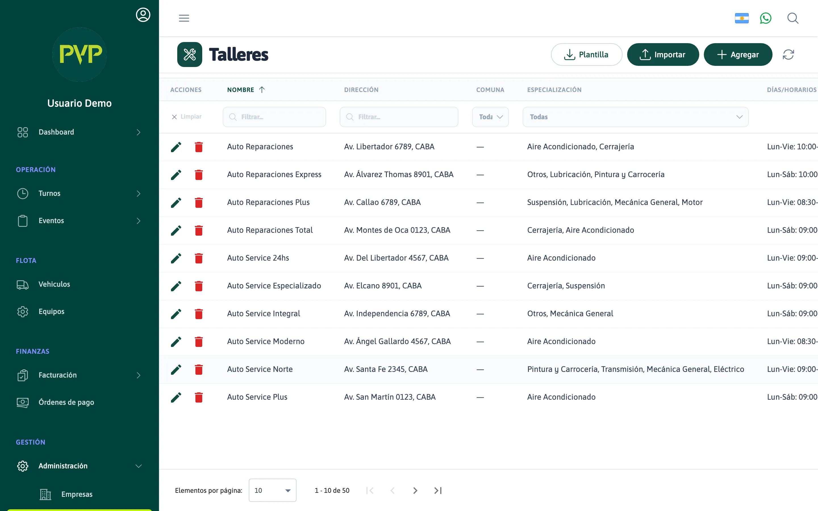
Task: Edit Auto Service Norte row
Action: [x=176, y=369]
